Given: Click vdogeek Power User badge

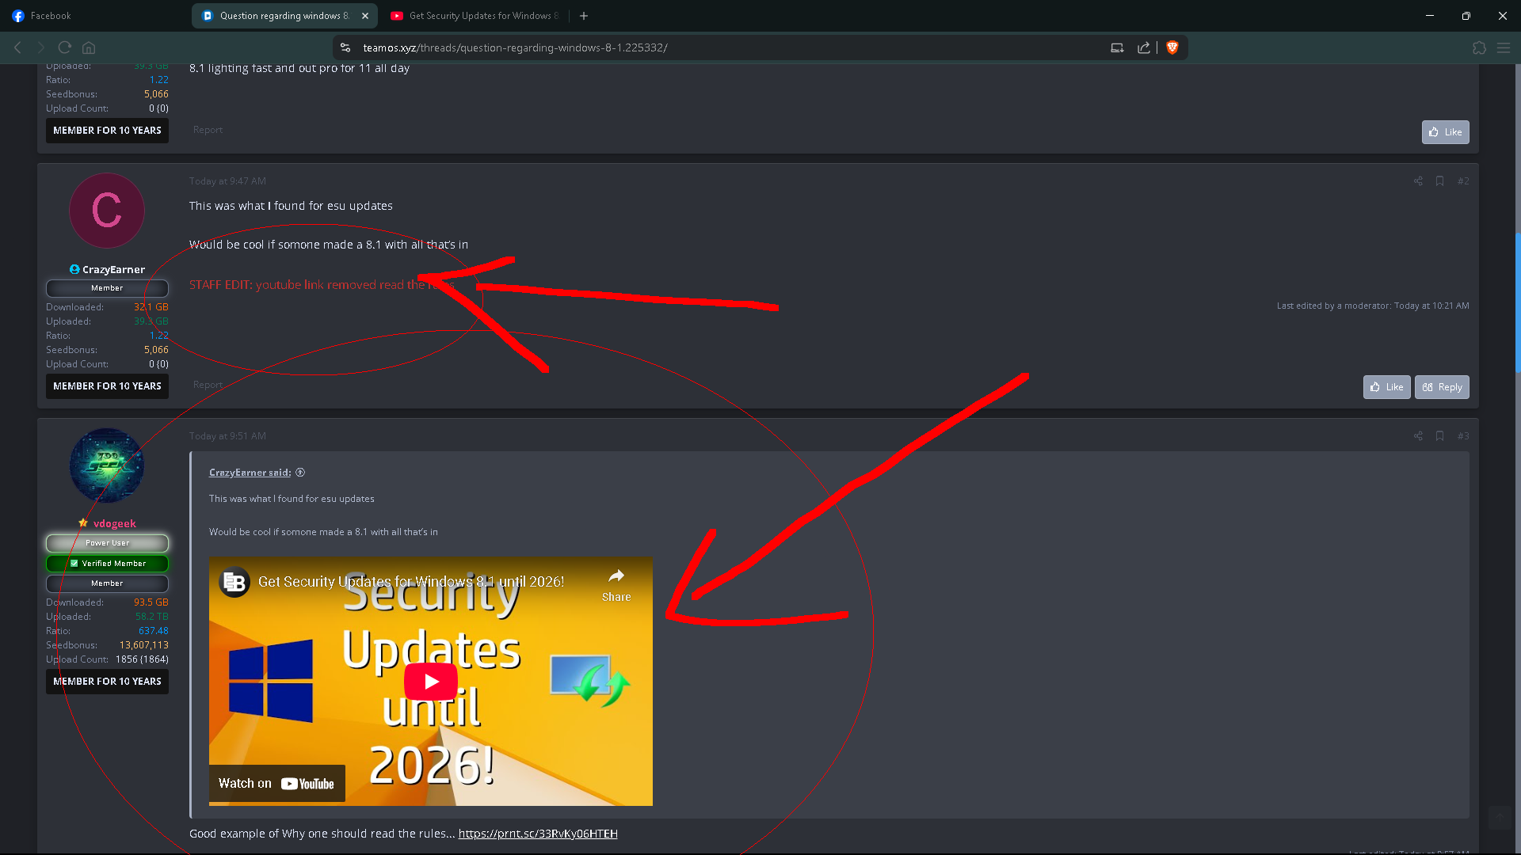Looking at the screenshot, I should tap(107, 543).
